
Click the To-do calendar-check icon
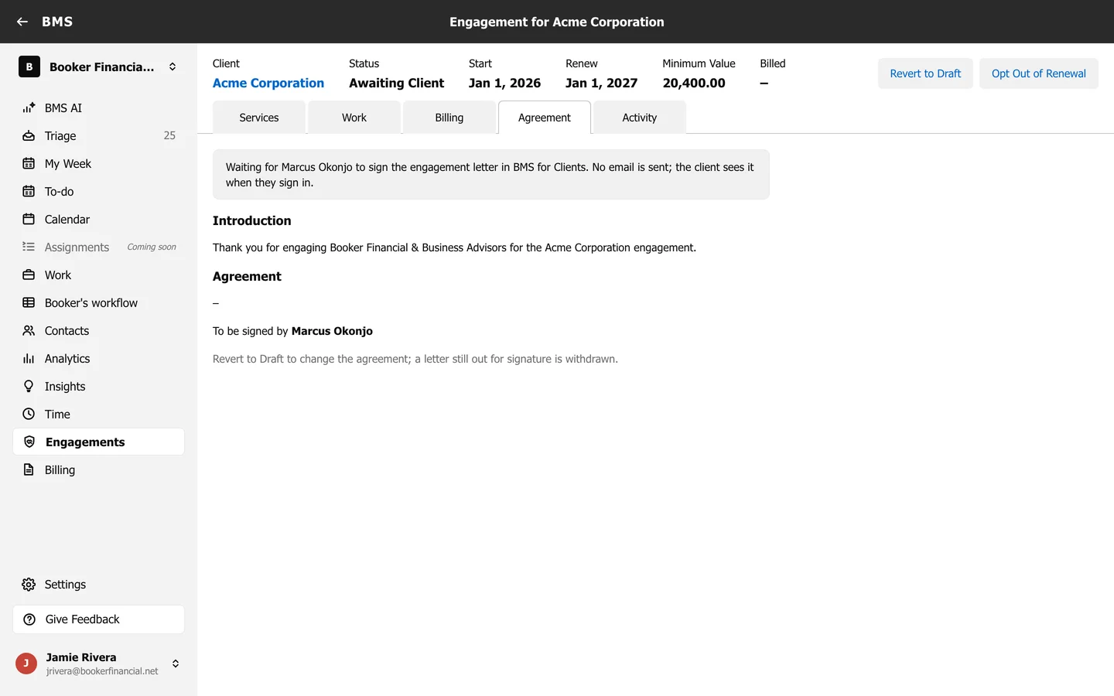tap(29, 191)
